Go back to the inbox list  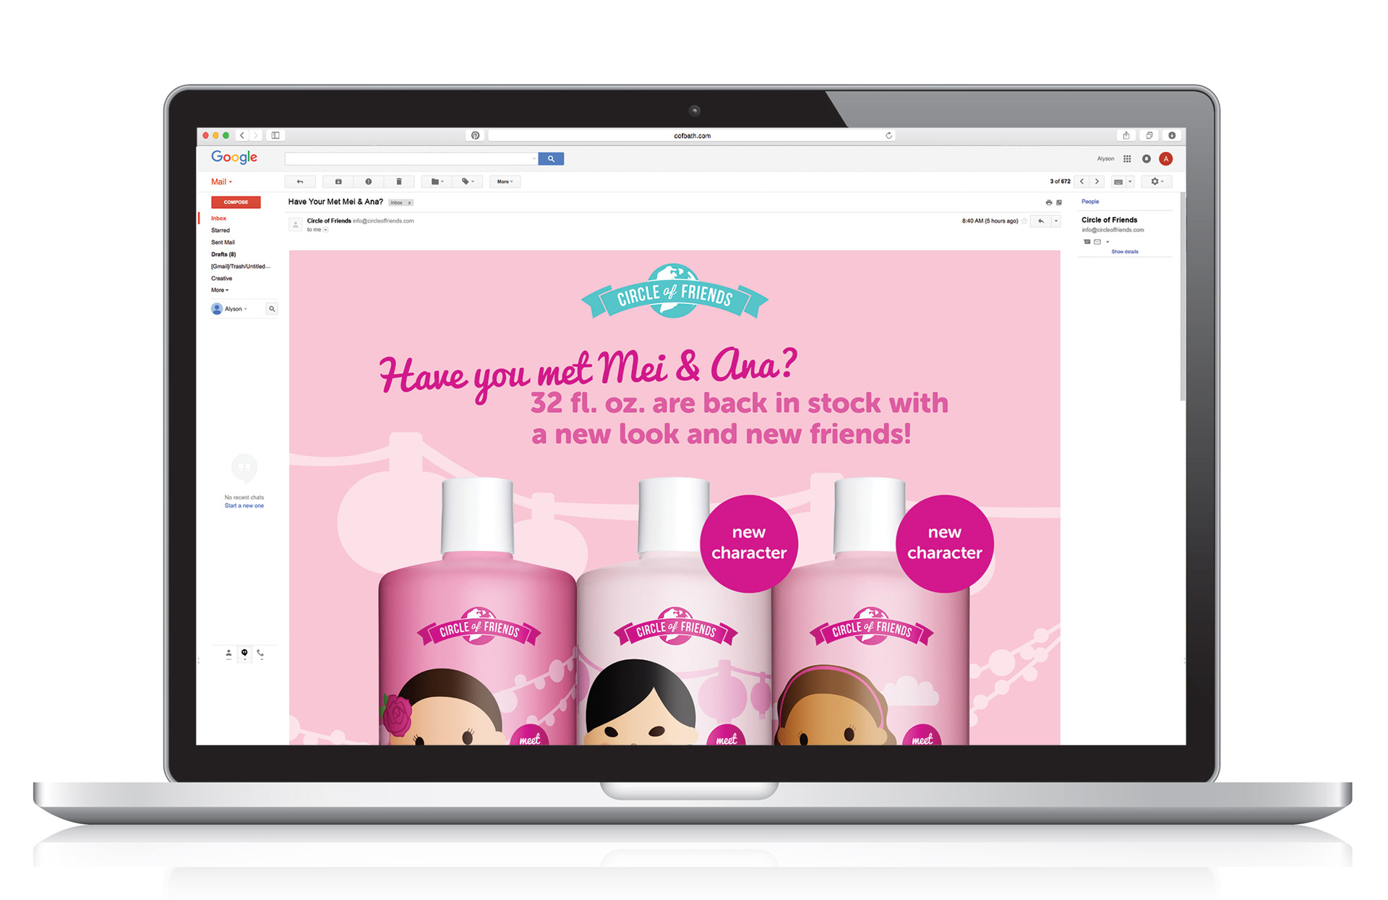(300, 181)
